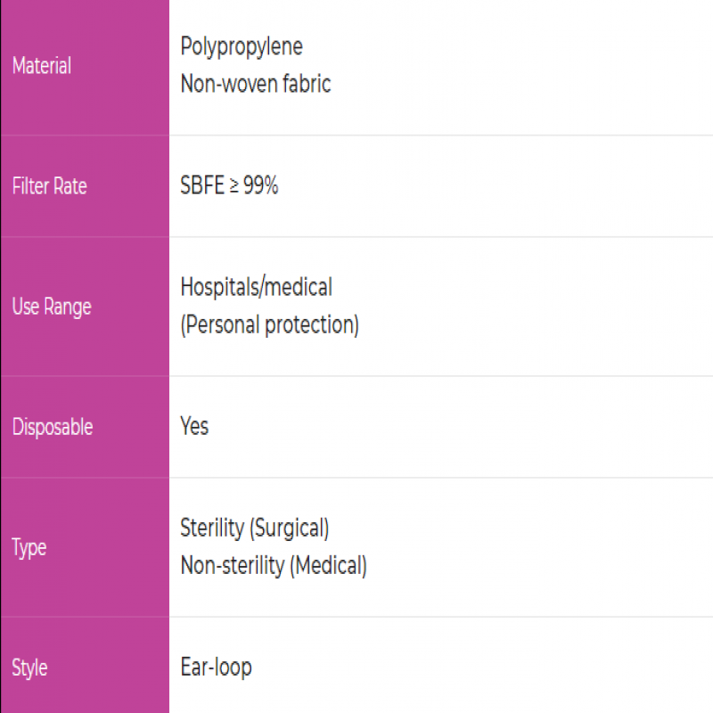Click the Material row label
Image resolution: width=713 pixels, height=713 pixels.
click(x=41, y=65)
